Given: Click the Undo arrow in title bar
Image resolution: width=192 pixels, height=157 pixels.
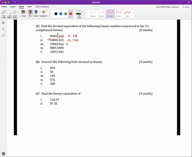Looking at the screenshot, I should click(15, 2).
